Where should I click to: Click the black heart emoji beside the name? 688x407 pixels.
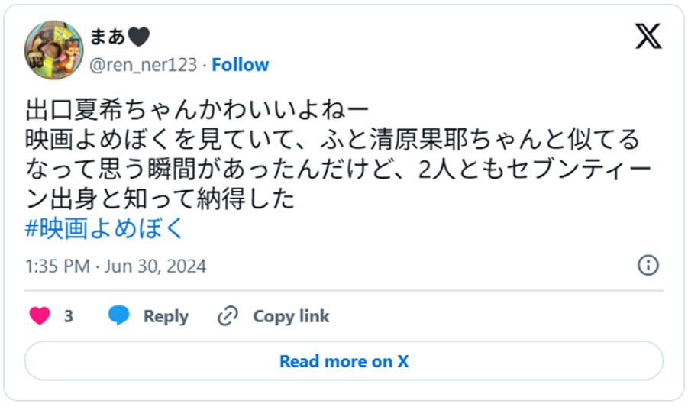[x=138, y=37]
